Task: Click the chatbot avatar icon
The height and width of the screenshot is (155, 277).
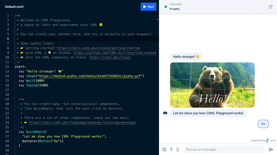Action: [165, 113]
